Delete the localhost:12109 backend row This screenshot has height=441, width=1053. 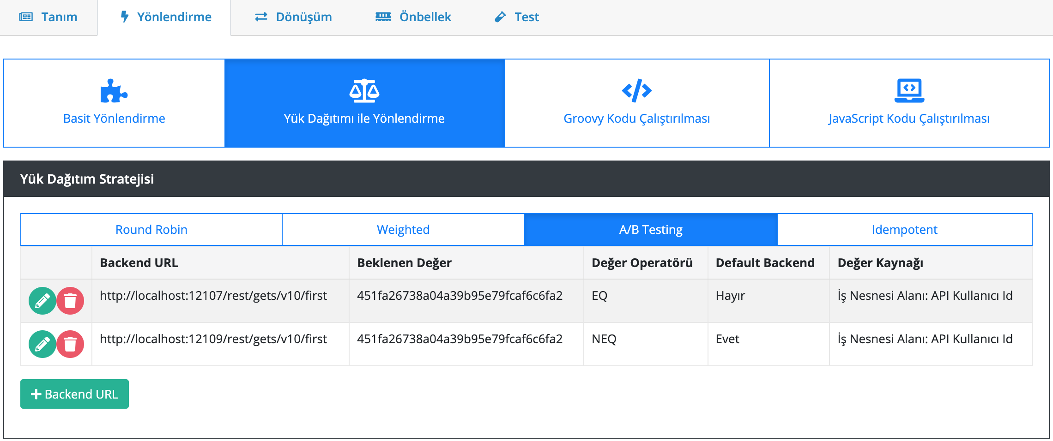pos(70,344)
